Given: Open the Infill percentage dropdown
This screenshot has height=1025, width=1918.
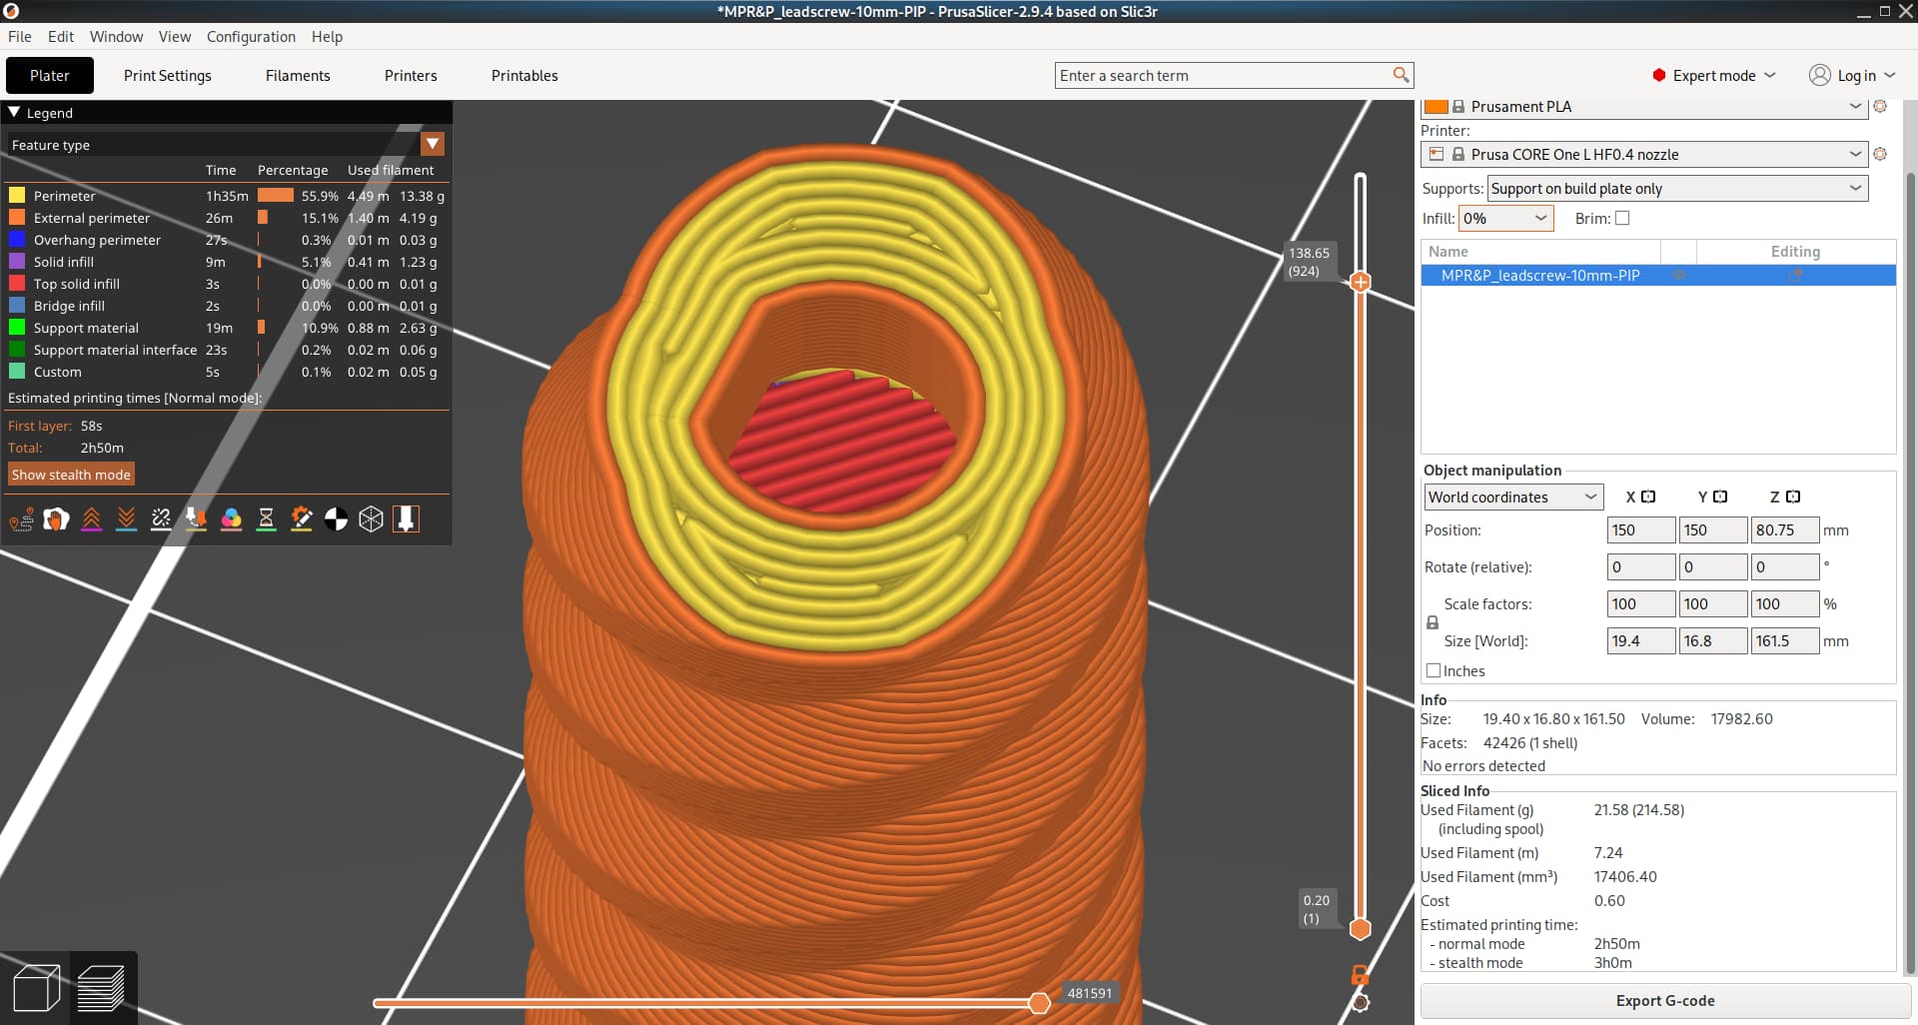Looking at the screenshot, I should pyautogui.click(x=1505, y=219).
